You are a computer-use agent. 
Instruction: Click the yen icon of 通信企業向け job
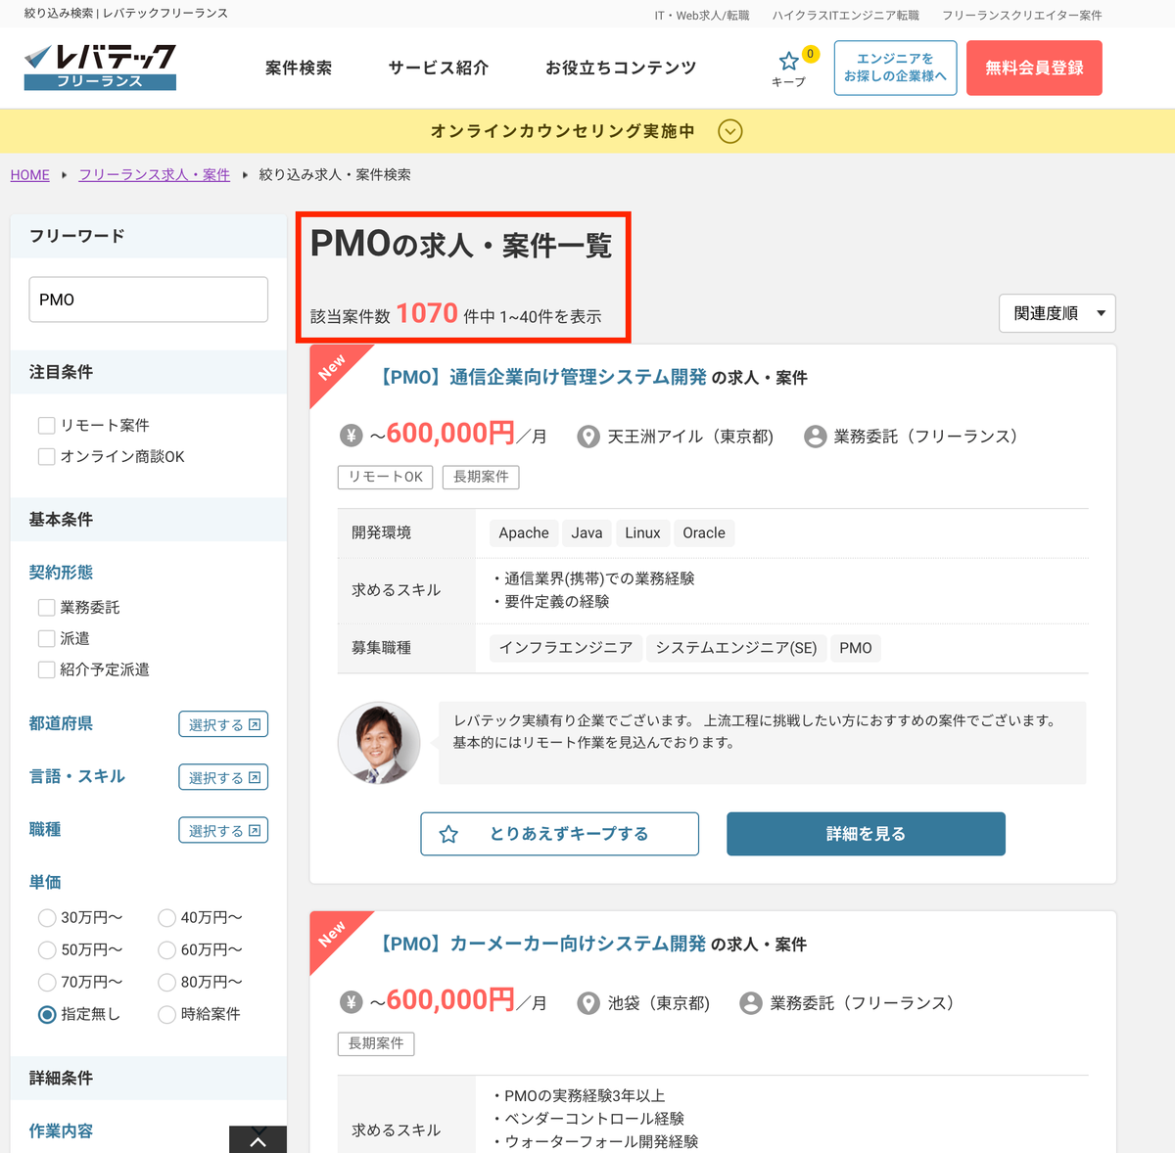[352, 437]
